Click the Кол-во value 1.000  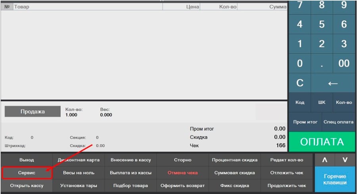click(x=71, y=115)
